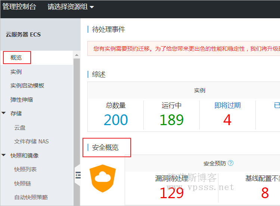Collapse the sidebar using the handle icon
Image resolution: width=280 pixels, height=206 pixels.
(78, 175)
